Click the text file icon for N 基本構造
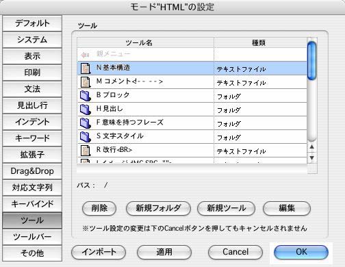 click(86, 68)
